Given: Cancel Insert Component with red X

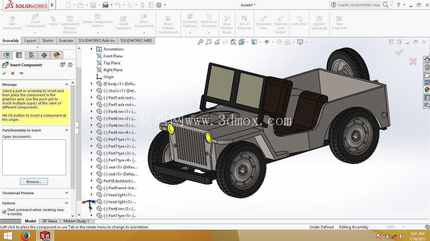Looking at the screenshot, I should click(x=13, y=73).
